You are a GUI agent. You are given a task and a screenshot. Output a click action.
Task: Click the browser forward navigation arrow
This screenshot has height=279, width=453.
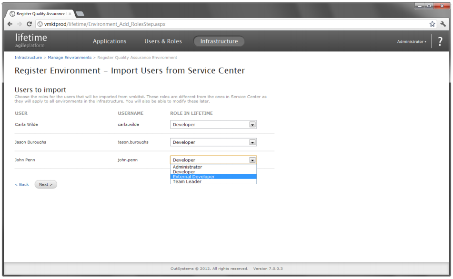[20, 23]
